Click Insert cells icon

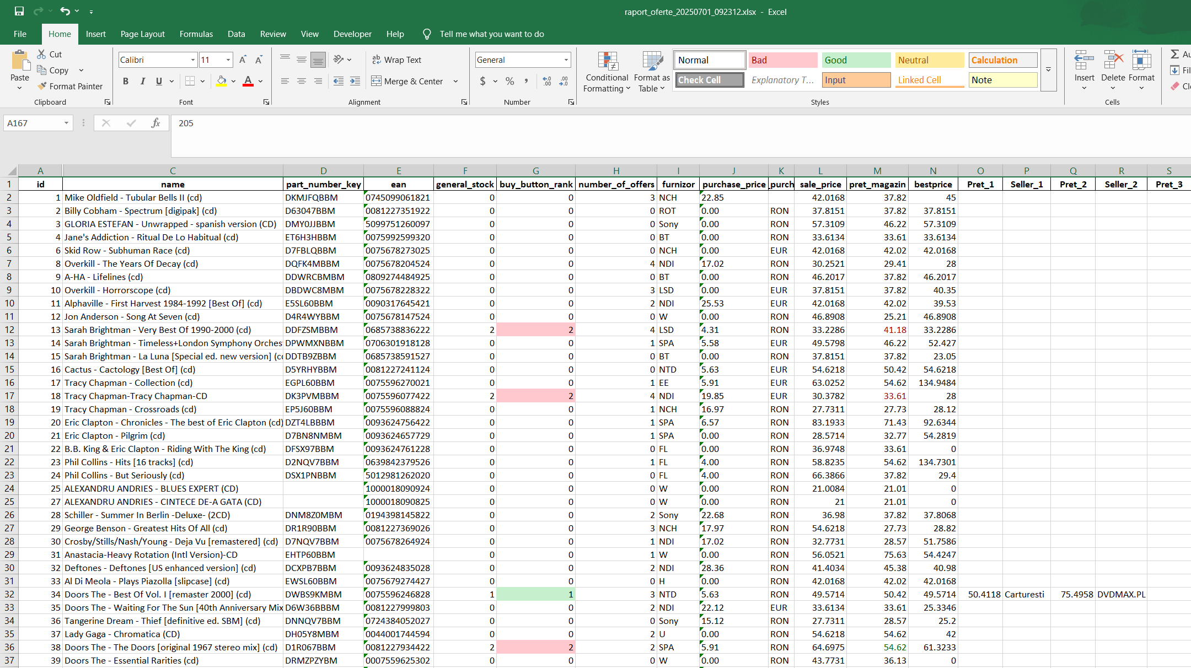pos(1084,61)
